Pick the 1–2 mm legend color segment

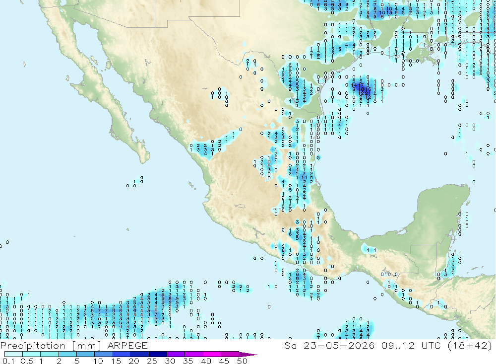click(50, 354)
